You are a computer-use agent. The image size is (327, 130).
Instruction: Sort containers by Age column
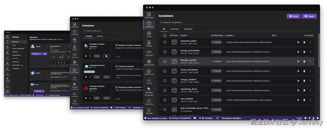click(274, 36)
